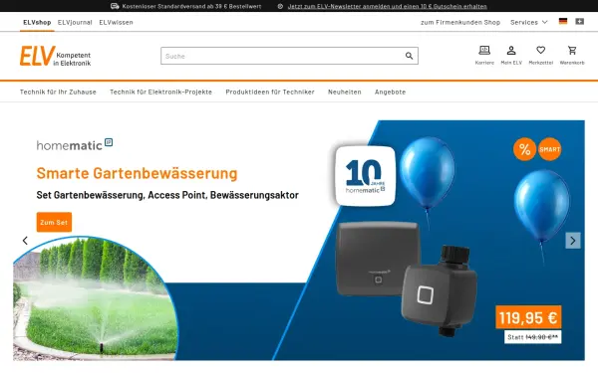Screen dimensions: 598x373
Task: Click the 119,95 € price tag
Action: pos(528,317)
